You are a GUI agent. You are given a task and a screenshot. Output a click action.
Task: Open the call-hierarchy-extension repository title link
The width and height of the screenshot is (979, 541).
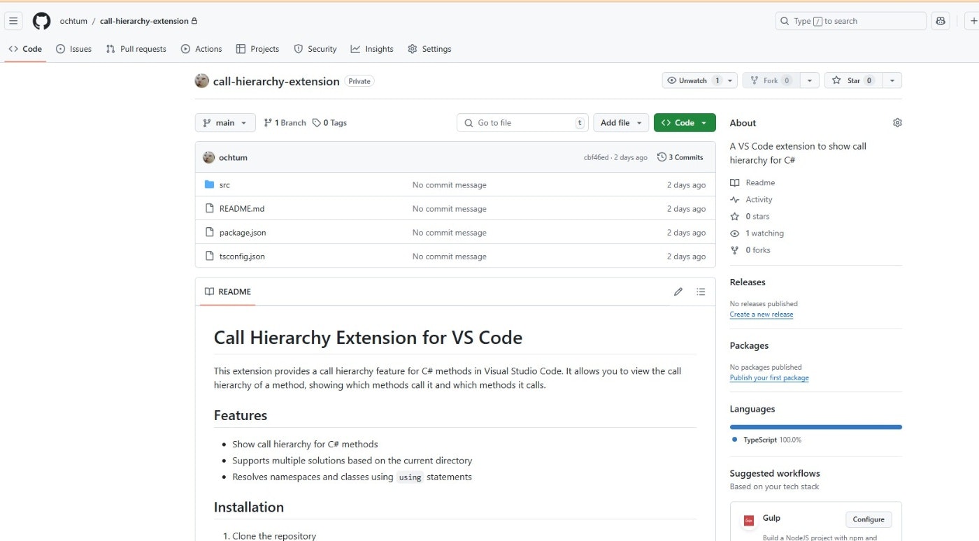click(276, 81)
